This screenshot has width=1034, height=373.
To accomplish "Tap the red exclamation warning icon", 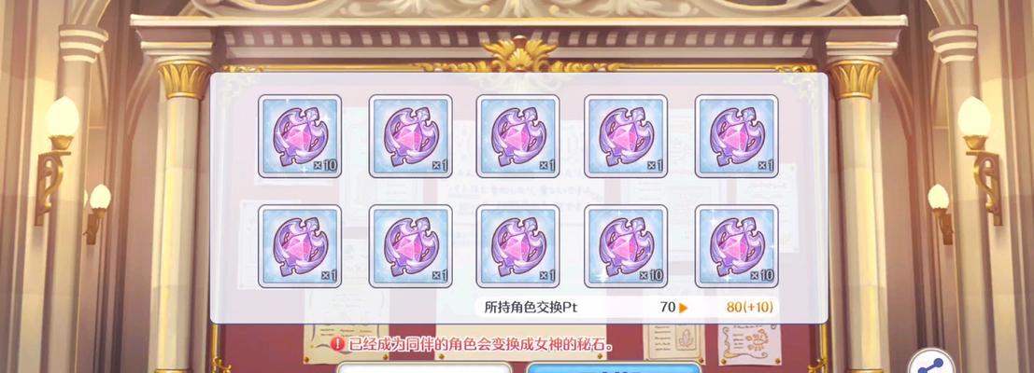I will click(x=337, y=344).
